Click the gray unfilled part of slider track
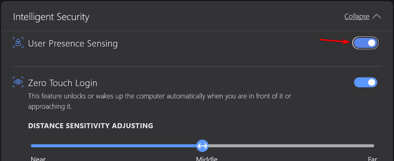Image resolution: width=394 pixels, height=161 pixels. click(x=291, y=146)
